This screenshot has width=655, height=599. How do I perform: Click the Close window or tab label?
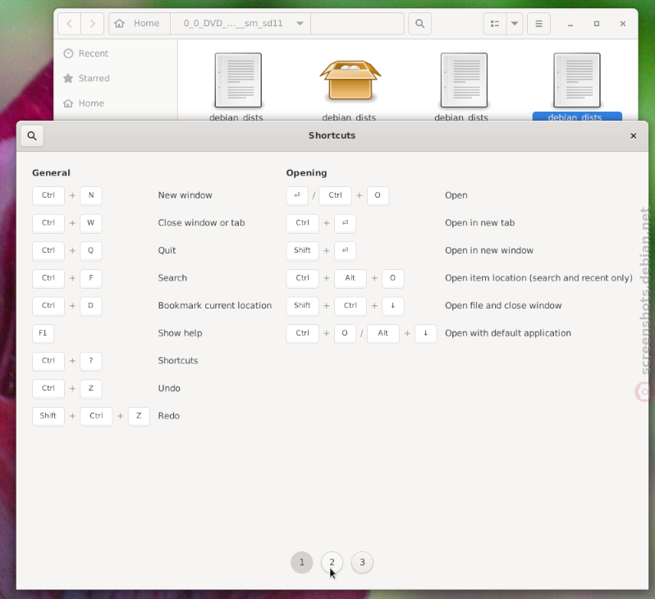201,222
